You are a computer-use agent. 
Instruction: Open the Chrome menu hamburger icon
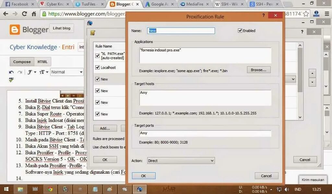point(327,14)
